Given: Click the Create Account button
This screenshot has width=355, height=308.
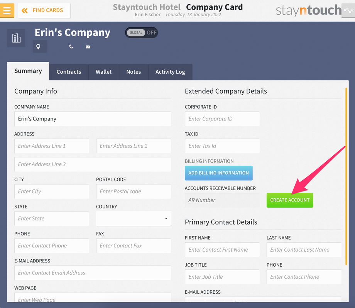Looking at the screenshot, I should pyautogui.click(x=290, y=200).
